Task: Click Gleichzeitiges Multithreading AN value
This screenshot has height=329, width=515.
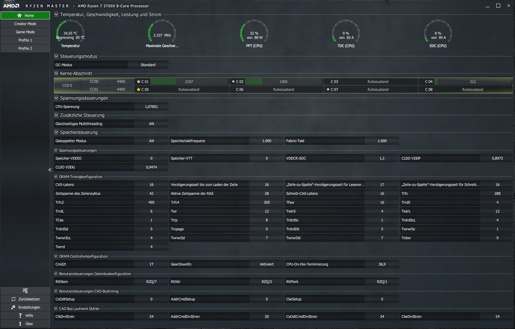Action: click(x=151, y=124)
